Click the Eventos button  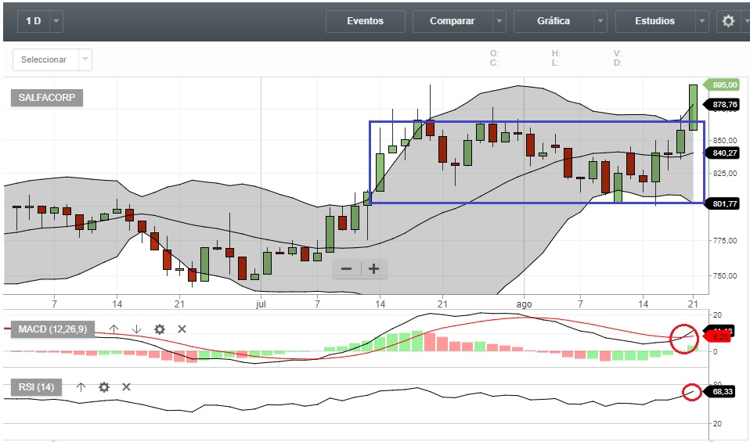tap(366, 21)
